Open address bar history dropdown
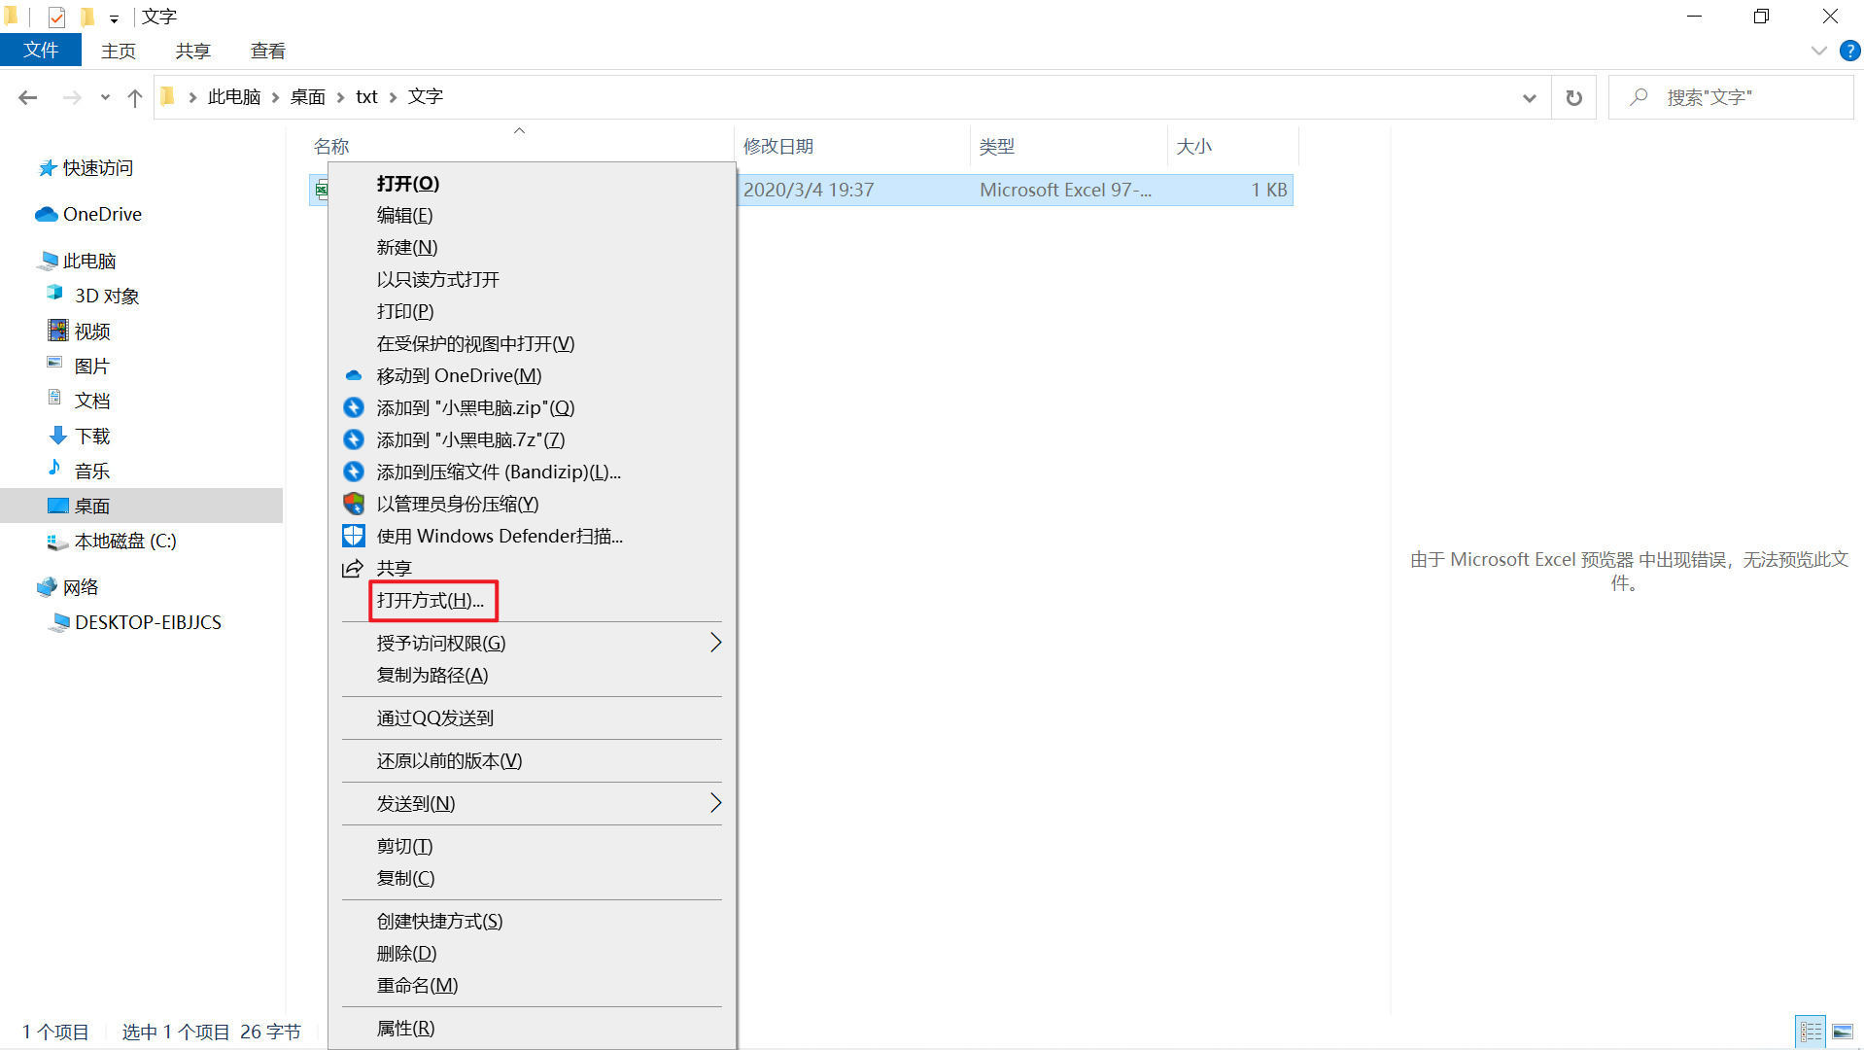 [1529, 97]
